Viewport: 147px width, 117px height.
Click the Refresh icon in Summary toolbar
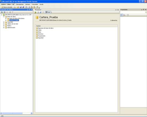41,12
